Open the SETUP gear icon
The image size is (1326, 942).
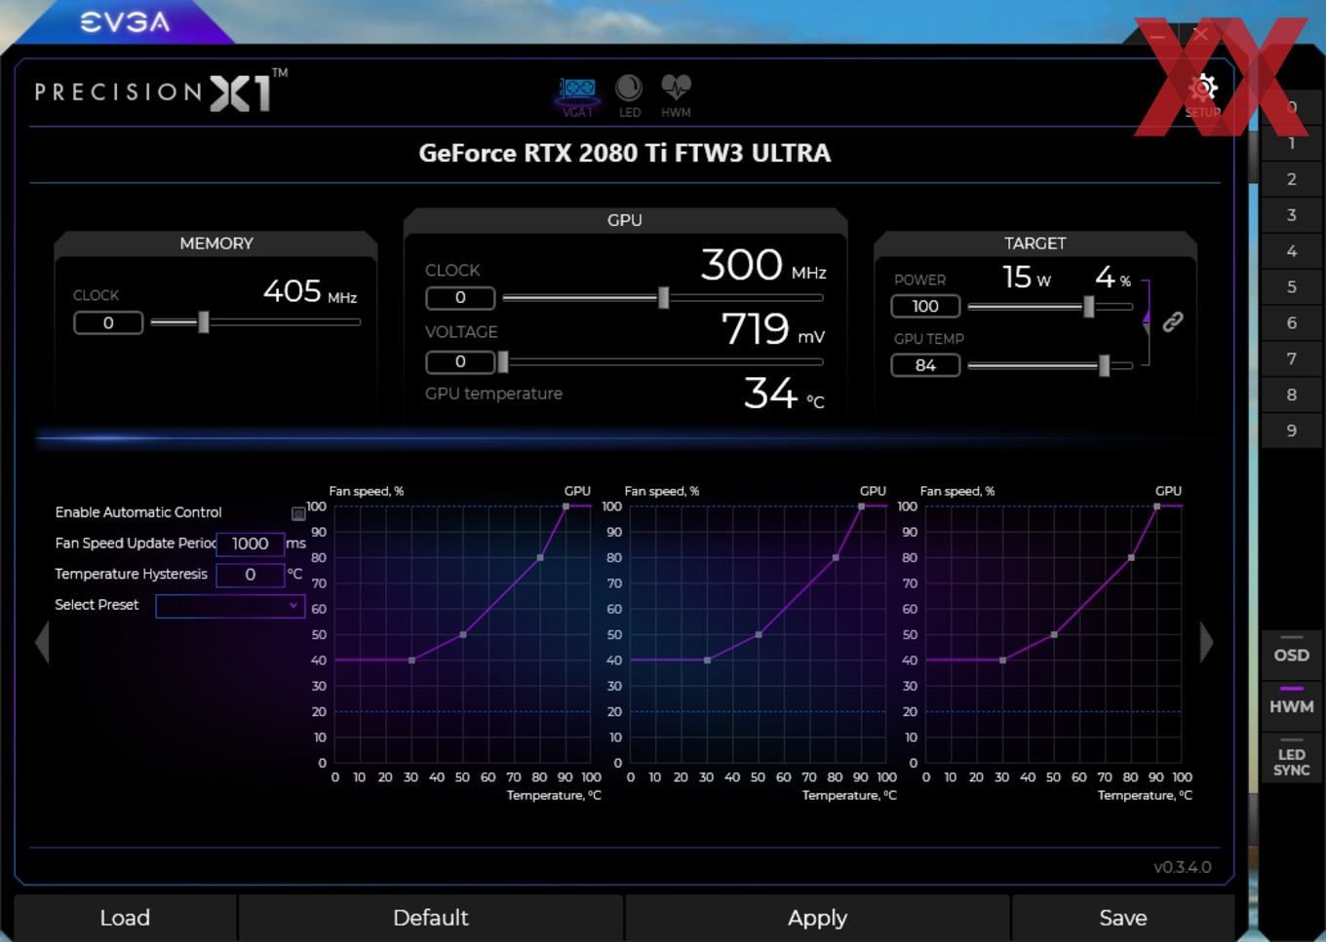1203,95
